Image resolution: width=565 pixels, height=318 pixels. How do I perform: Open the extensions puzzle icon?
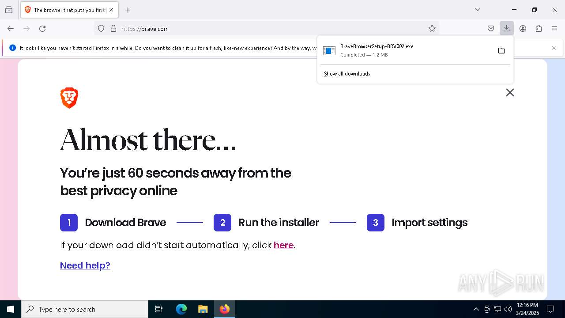point(539,29)
